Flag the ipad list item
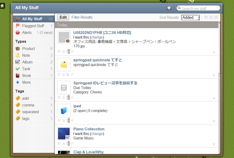This screenshot has width=234, height=158. (x=59, y=121)
